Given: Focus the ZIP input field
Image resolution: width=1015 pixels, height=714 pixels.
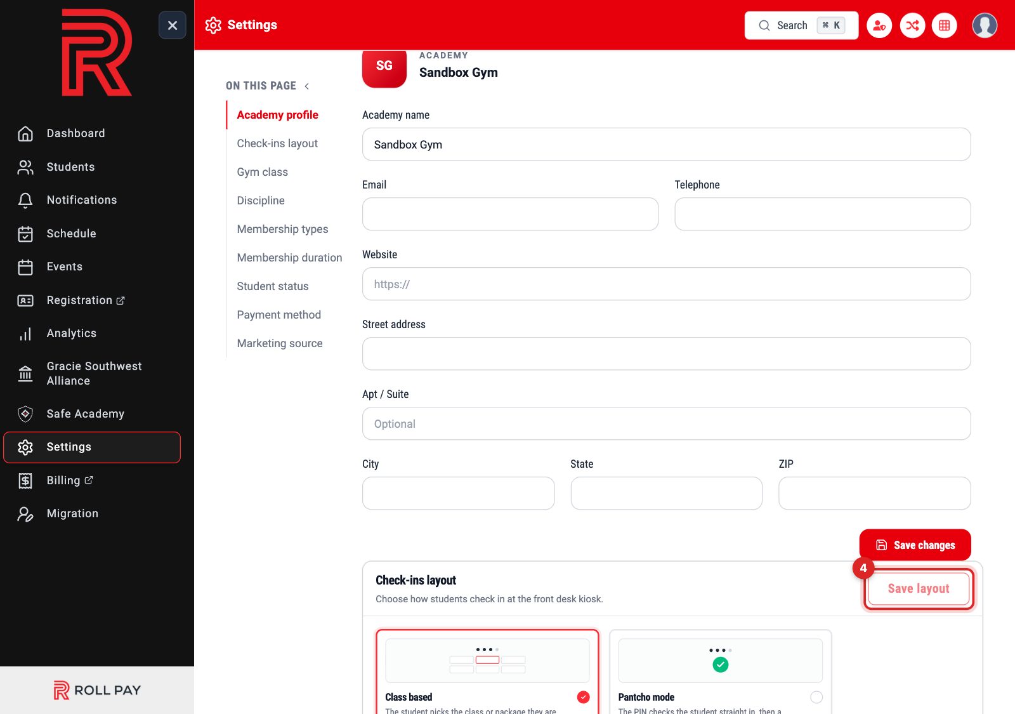Looking at the screenshot, I should (875, 493).
